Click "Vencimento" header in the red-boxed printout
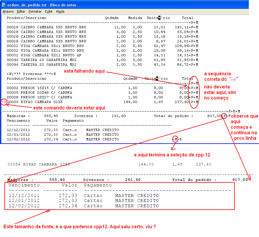 click(x=24, y=185)
